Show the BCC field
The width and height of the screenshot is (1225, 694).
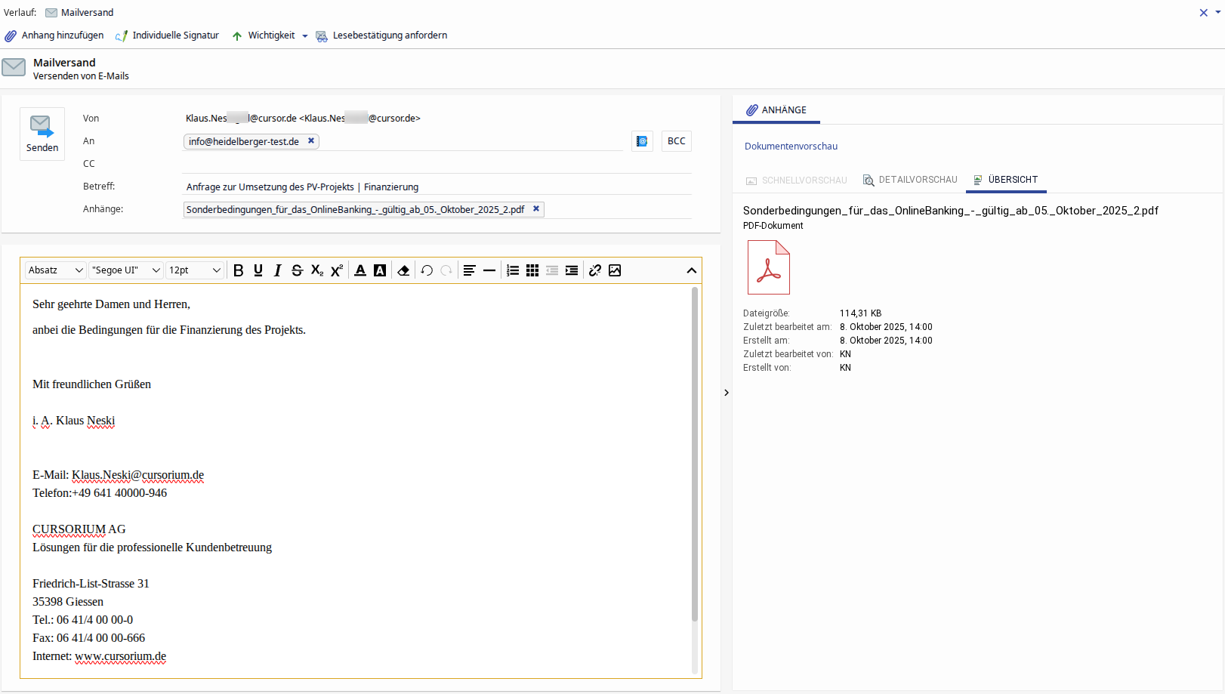676,141
